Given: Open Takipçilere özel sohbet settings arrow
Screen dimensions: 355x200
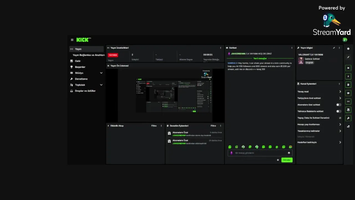Looking at the screenshot, I should (x=340, y=98).
